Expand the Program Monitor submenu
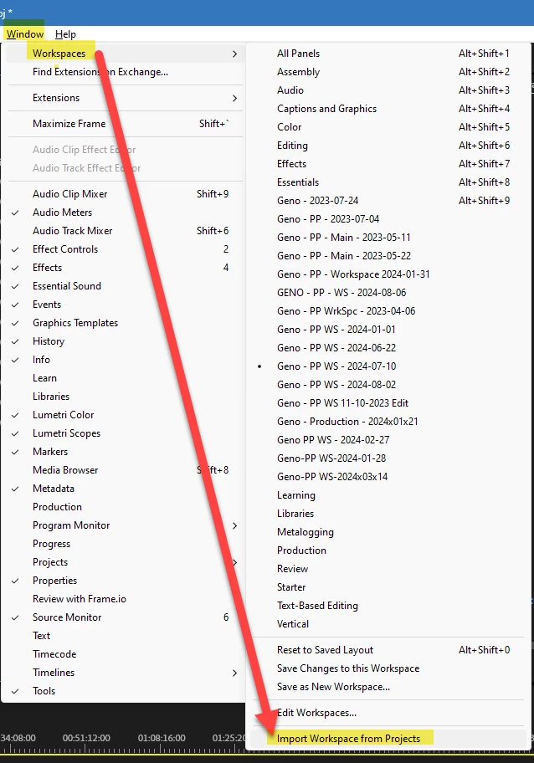534x763 pixels. click(x=125, y=525)
